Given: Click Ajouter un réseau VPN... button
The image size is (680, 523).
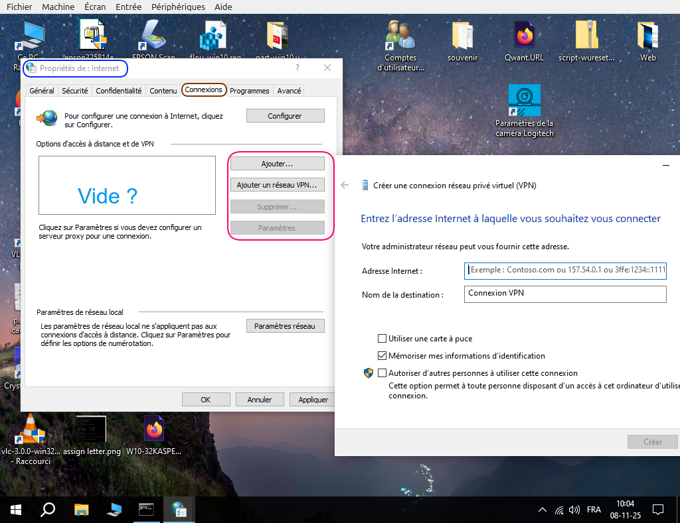Looking at the screenshot, I should pyautogui.click(x=277, y=185).
